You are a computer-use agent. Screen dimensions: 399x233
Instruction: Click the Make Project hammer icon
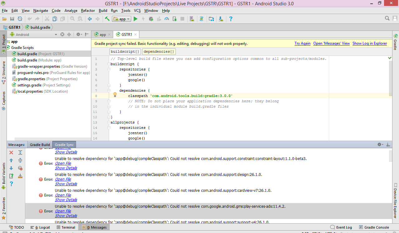tap(107, 19)
